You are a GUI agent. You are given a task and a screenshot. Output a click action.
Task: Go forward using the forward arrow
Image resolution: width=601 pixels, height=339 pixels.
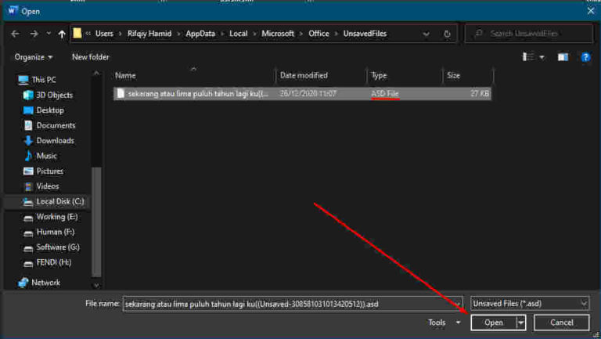click(34, 34)
